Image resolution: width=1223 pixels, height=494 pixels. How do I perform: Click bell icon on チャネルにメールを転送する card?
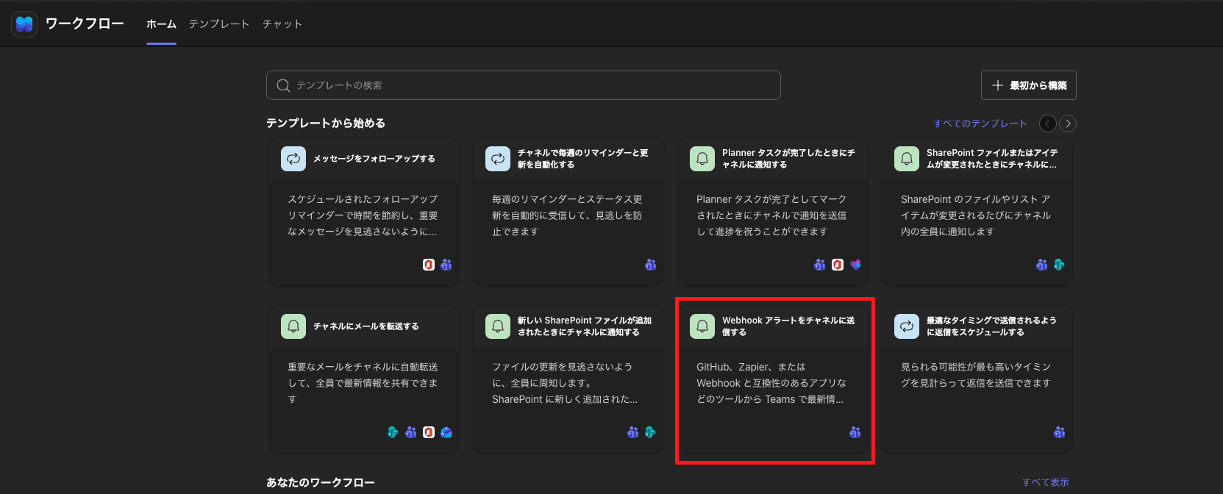pyautogui.click(x=293, y=326)
